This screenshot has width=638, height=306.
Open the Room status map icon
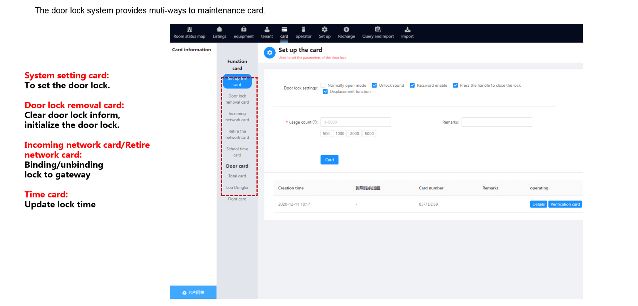(x=189, y=30)
